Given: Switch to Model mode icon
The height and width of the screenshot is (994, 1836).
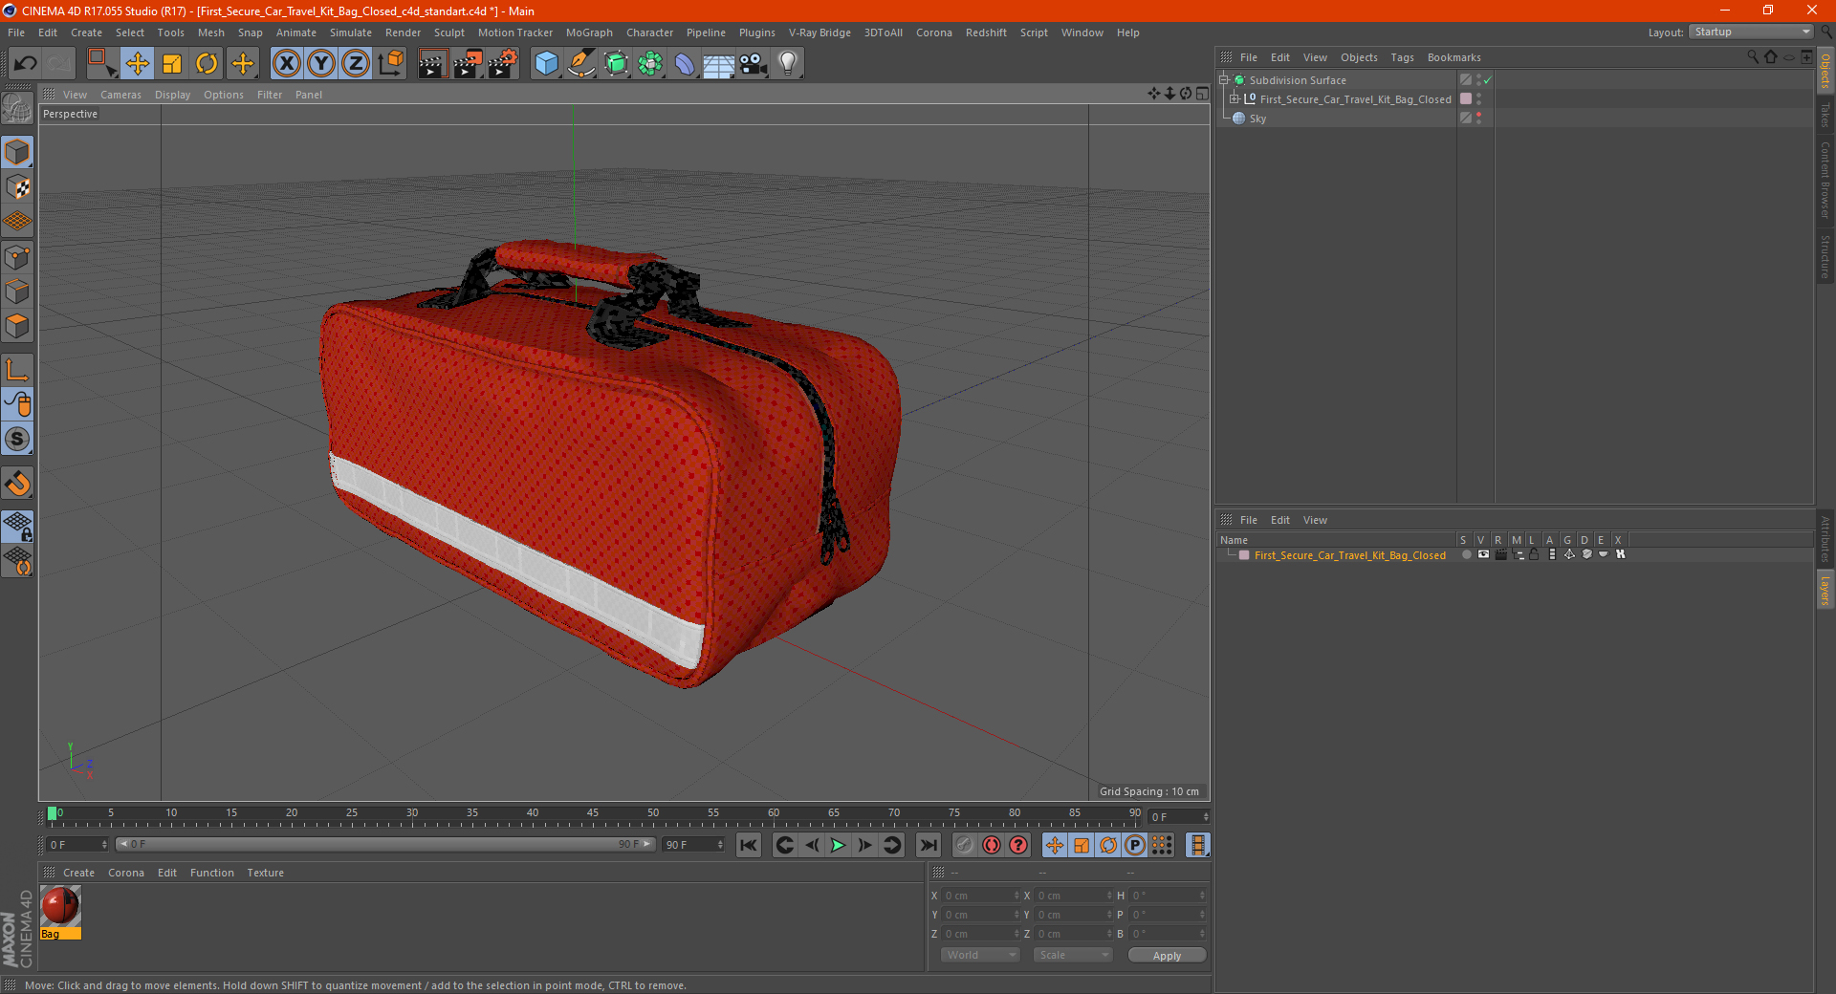Looking at the screenshot, I should tap(18, 152).
